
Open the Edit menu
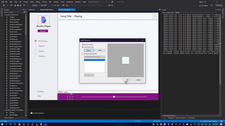tap(11, 2)
